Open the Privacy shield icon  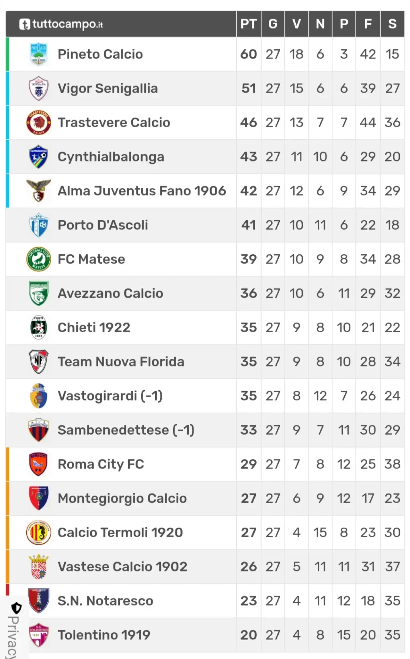click(16, 608)
